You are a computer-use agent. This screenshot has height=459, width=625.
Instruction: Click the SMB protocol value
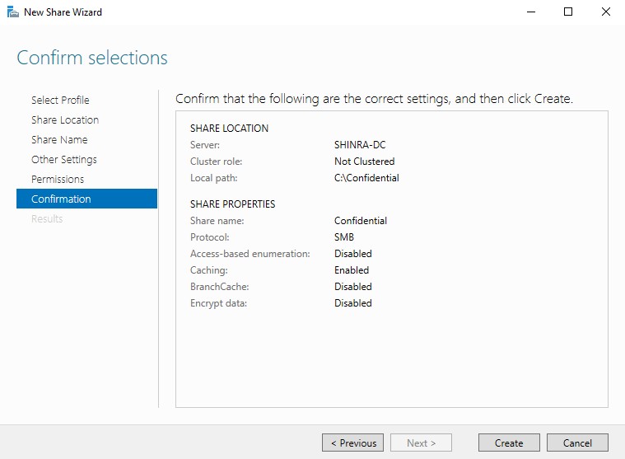pos(344,237)
